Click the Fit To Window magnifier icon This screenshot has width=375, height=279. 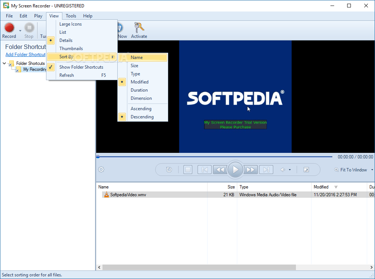(x=336, y=170)
